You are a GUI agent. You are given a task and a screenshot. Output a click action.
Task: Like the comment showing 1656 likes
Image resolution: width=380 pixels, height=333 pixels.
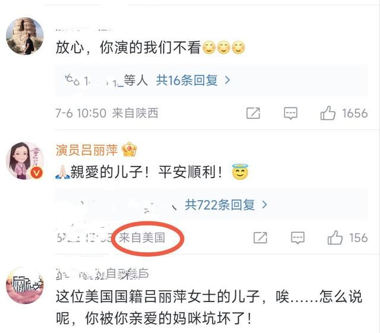328,113
